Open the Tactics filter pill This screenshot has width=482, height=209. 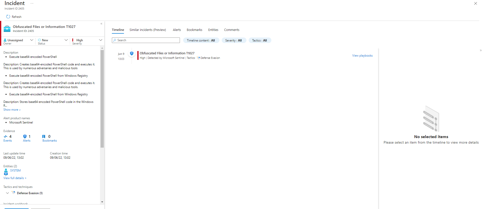260,40
